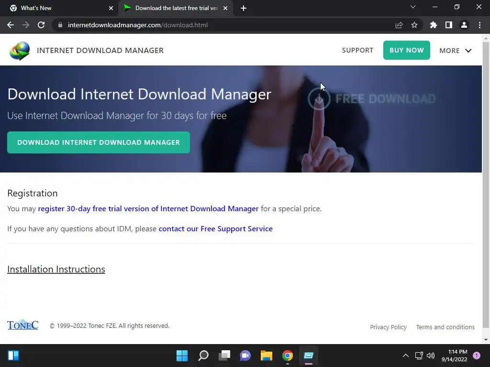Click the copyright Tonec FZE text
The height and width of the screenshot is (367, 490).
(110, 325)
